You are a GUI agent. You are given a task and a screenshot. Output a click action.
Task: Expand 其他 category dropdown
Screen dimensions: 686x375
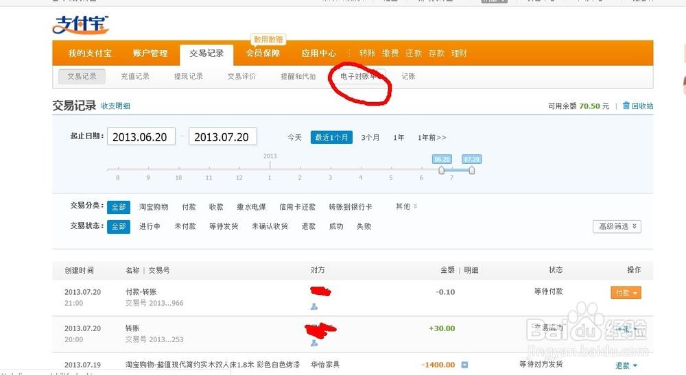[x=406, y=206]
